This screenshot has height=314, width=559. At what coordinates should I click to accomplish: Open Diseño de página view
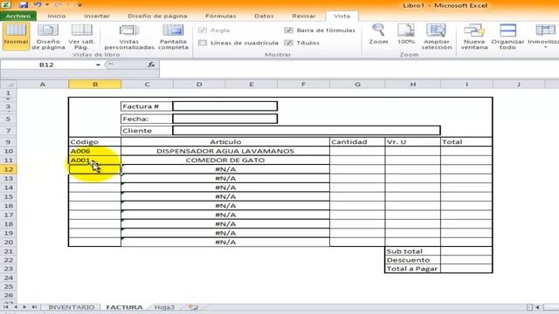pos(48,37)
